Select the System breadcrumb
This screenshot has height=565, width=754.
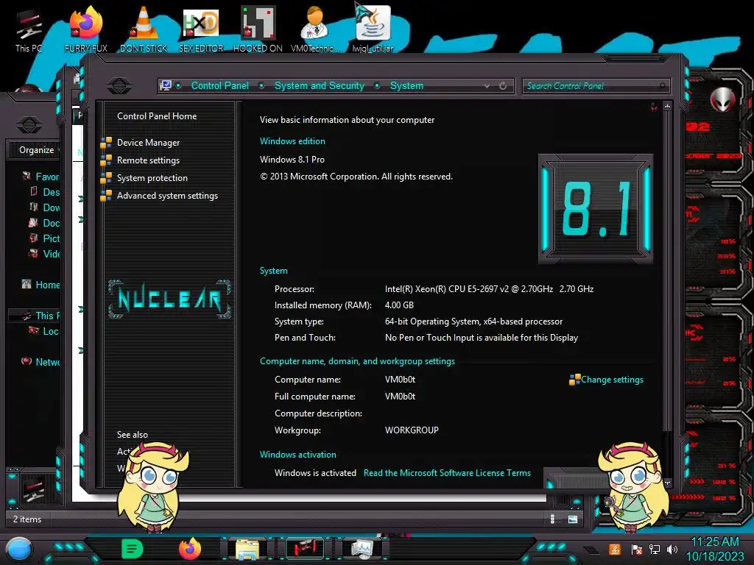(406, 85)
